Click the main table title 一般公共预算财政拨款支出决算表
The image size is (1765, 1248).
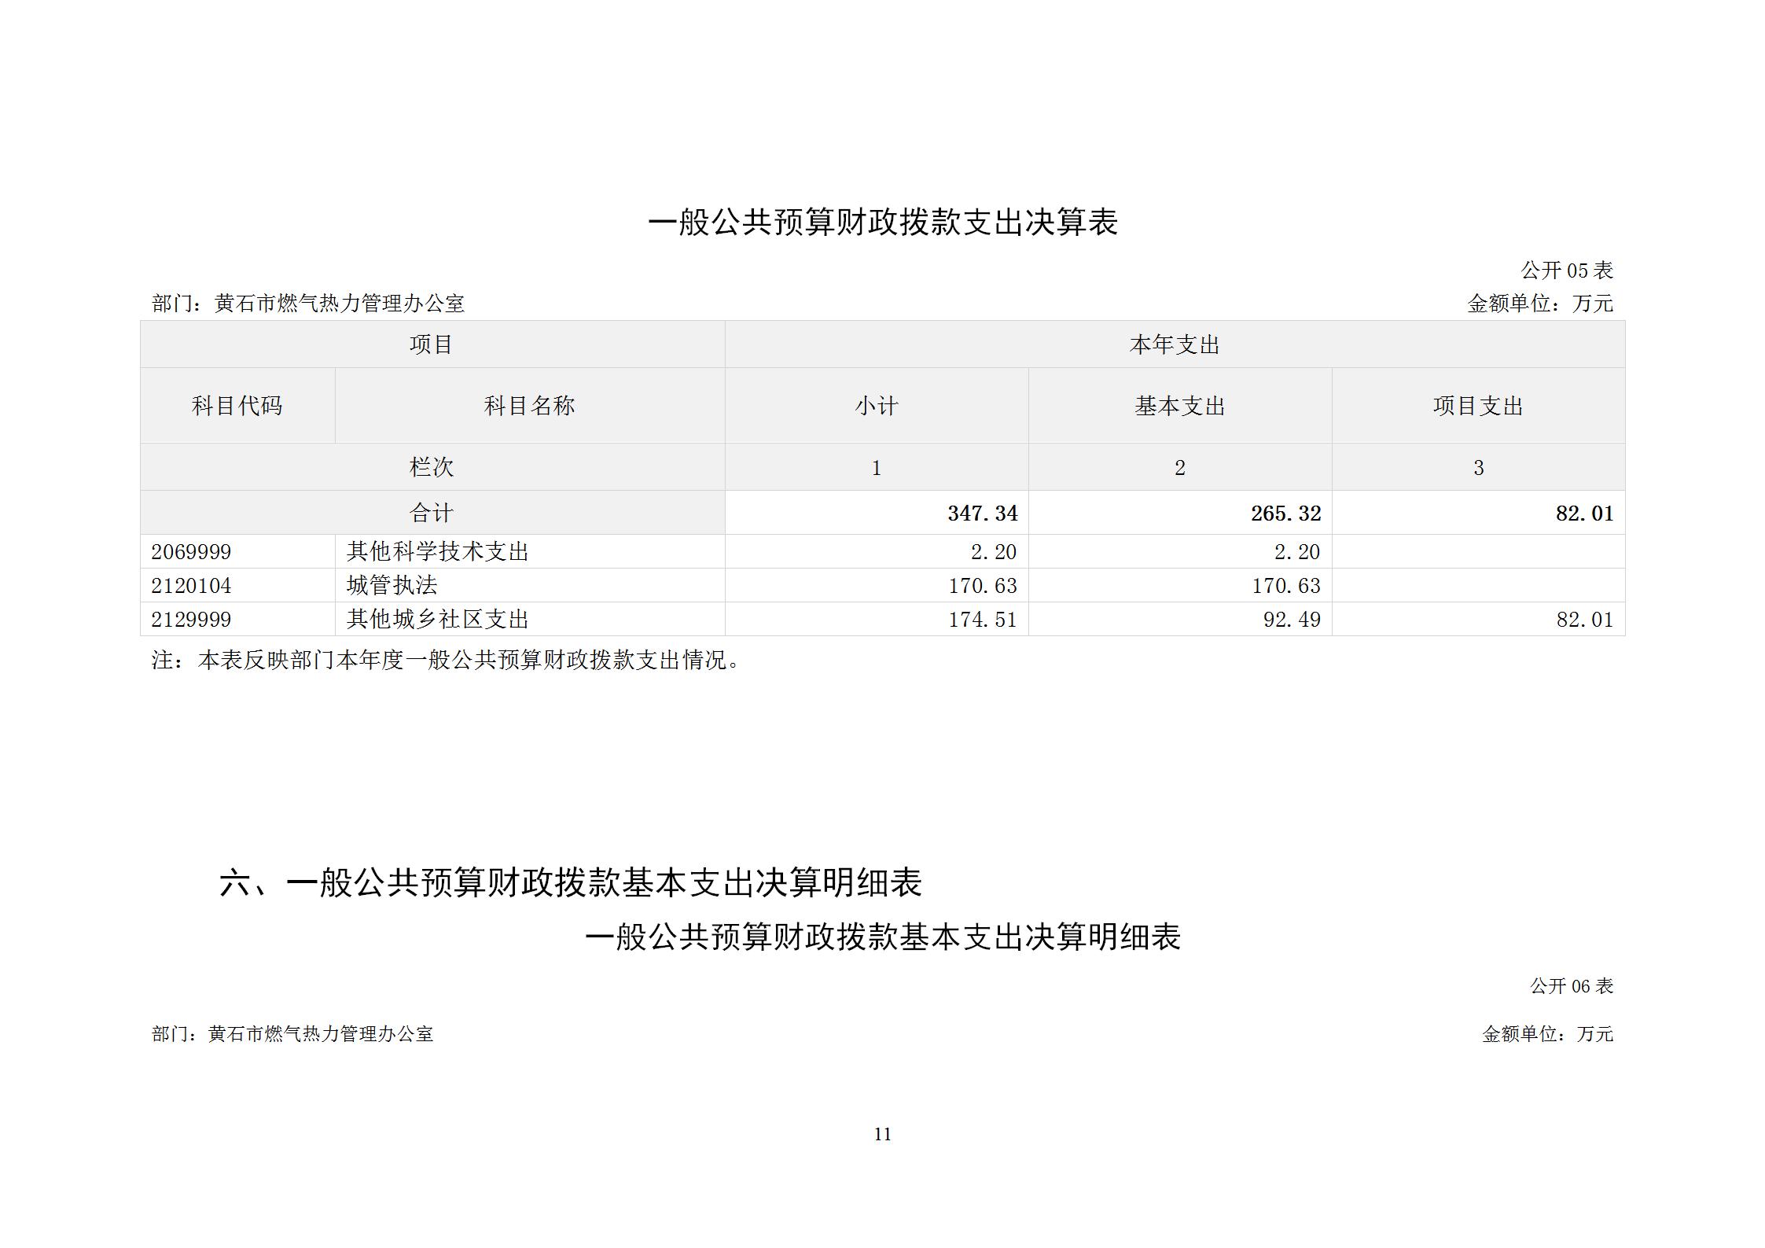pos(882,223)
